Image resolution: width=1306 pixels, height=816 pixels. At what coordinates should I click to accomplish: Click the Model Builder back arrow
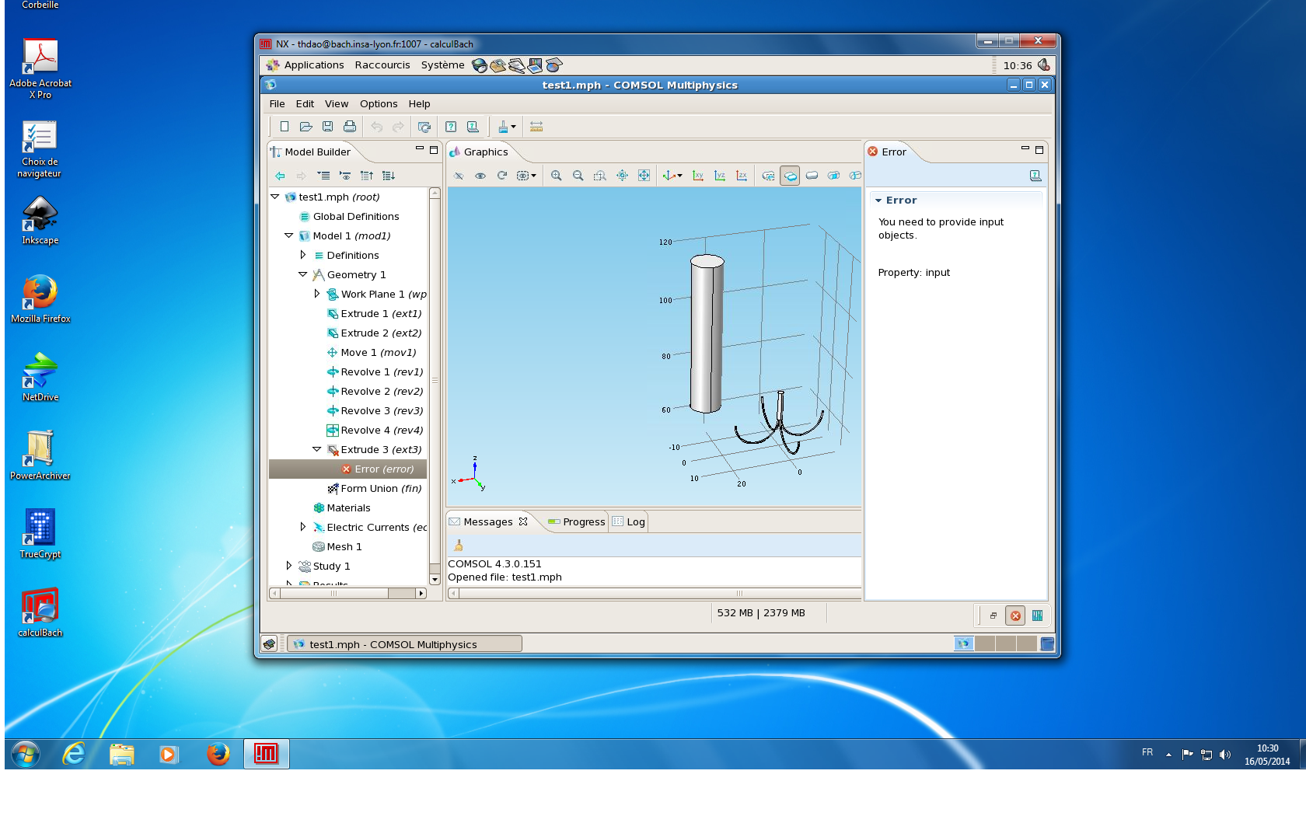click(280, 176)
